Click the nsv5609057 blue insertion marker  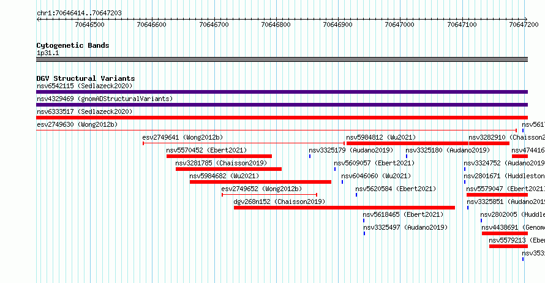coord(335,169)
